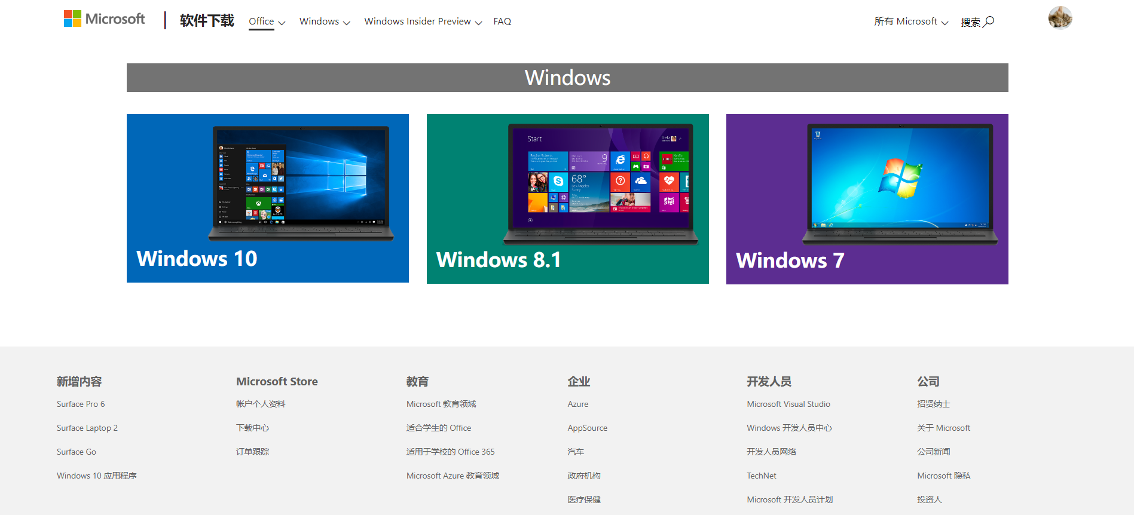The height and width of the screenshot is (515, 1134).
Task: Open Windows 开发人员中心 link
Action: point(789,428)
